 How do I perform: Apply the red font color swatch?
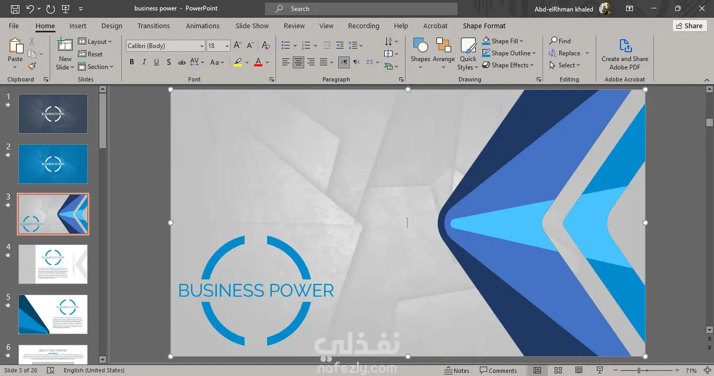point(258,62)
